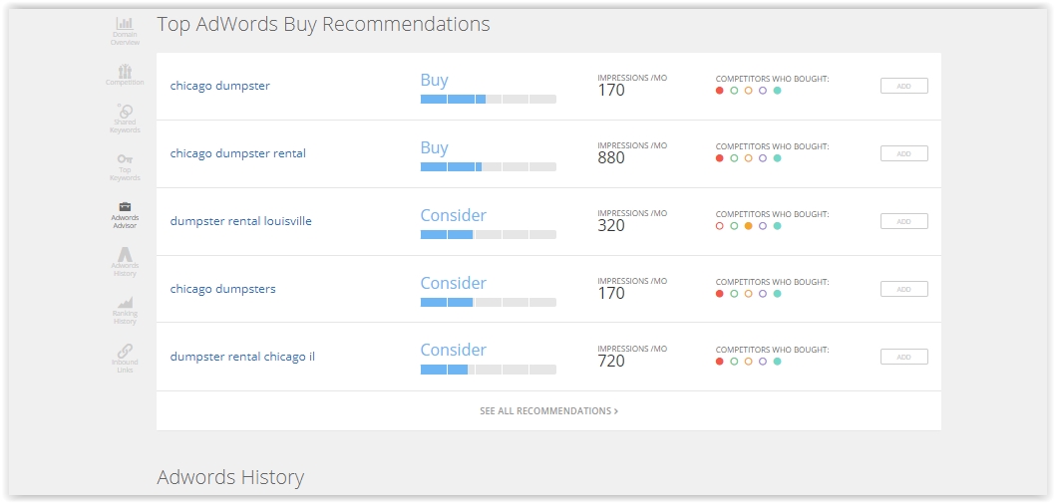1055x503 pixels.
Task: Open Ranking History chart icon
Action: click(125, 310)
